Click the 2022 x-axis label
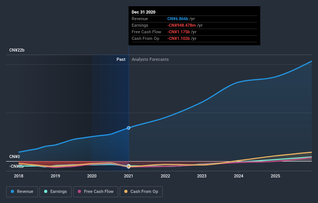Screen dimensions: 318x203 coord(165,176)
